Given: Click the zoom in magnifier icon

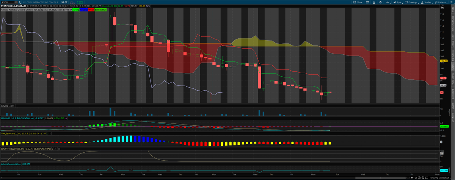Looking at the screenshot, I should (419, 178).
